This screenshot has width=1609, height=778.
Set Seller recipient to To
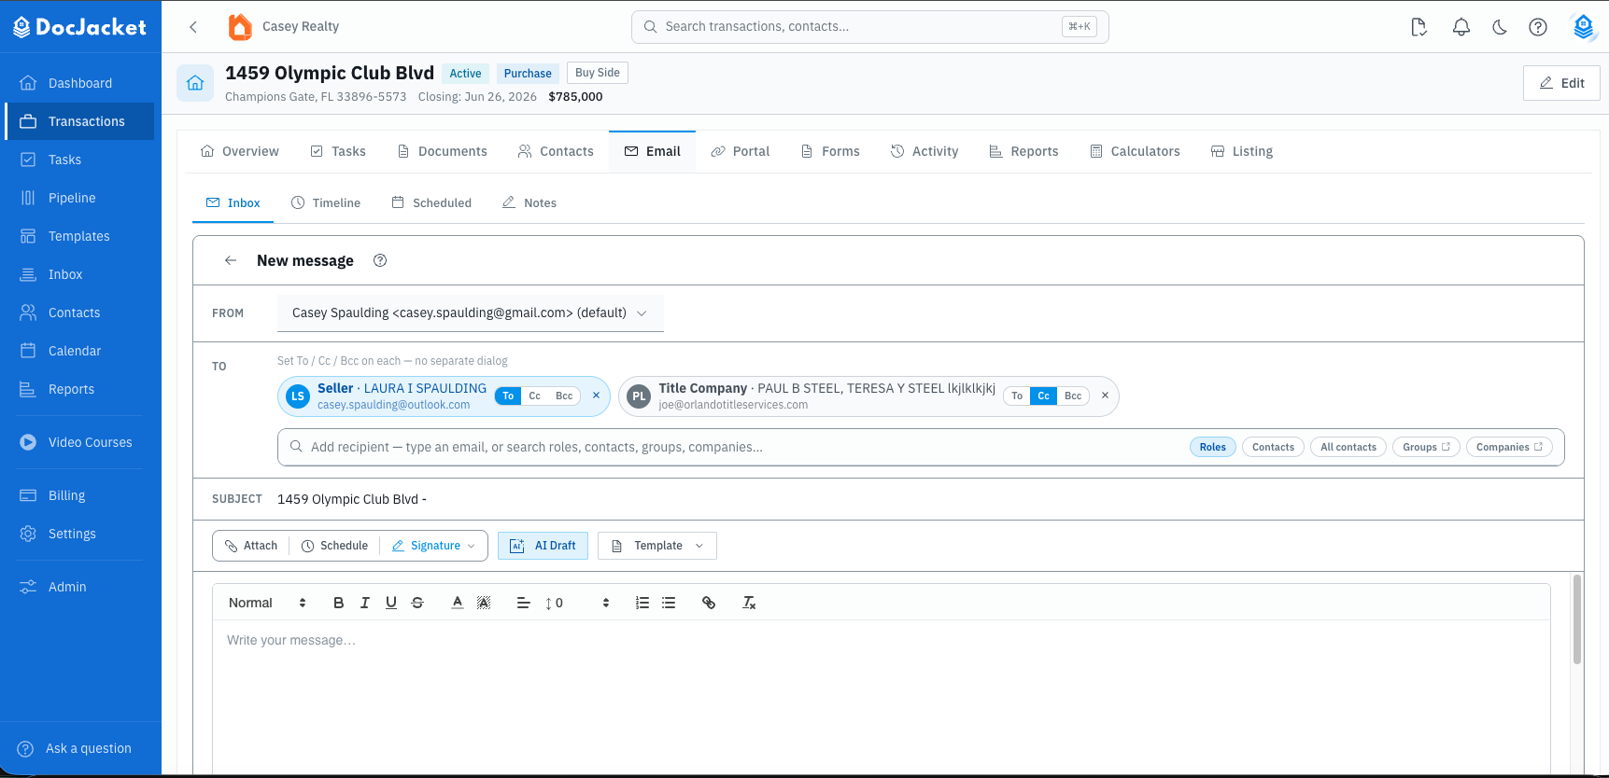point(508,396)
